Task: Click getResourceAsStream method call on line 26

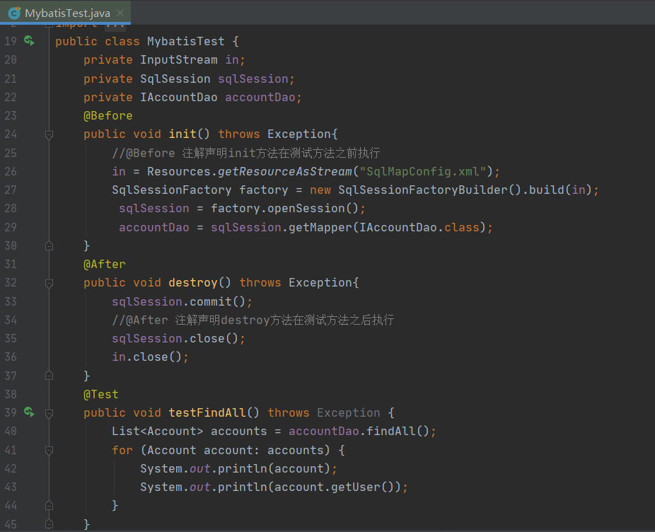Action: 285,171
